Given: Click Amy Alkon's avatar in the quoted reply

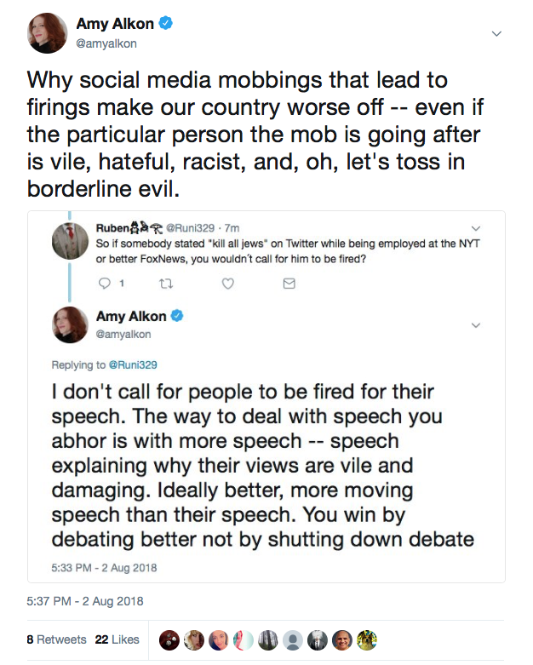Looking at the screenshot, I should pos(71,325).
